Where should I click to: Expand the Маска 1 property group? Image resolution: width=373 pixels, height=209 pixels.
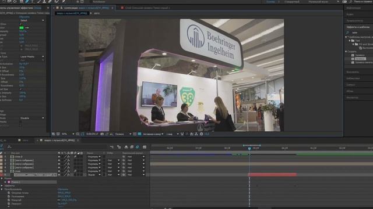5,182
